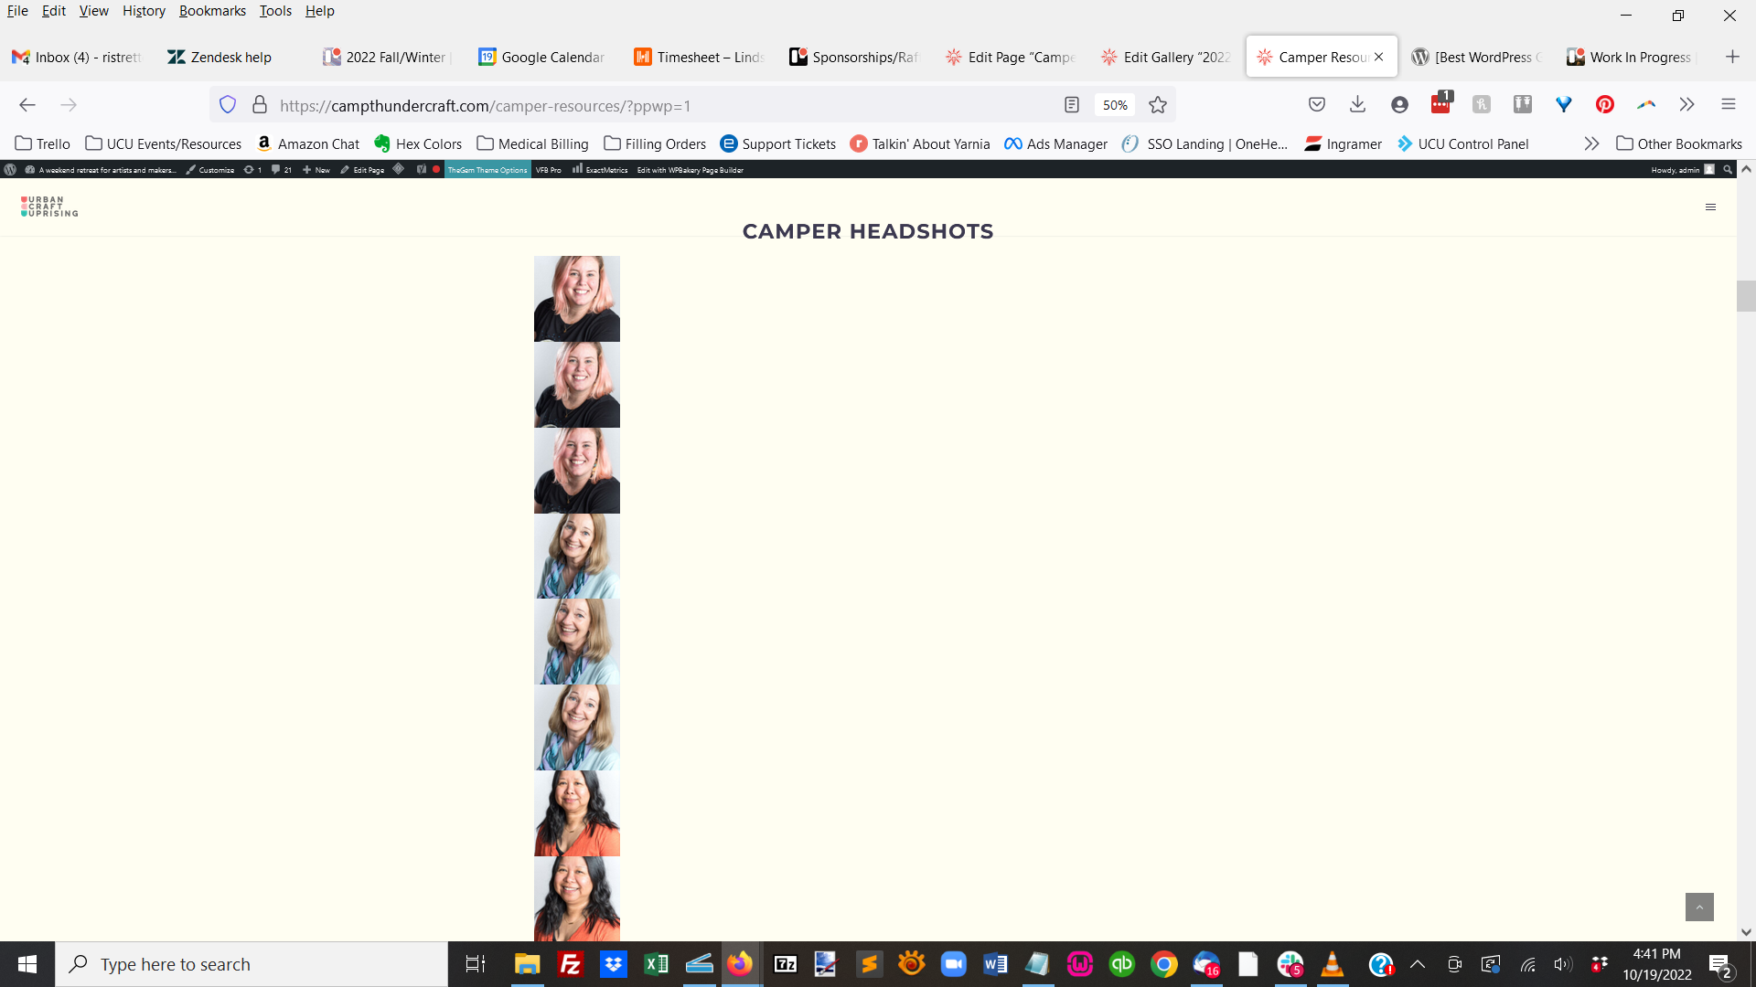Click the Edit Page link in the admin bar
1756x987 pixels.
[364, 169]
